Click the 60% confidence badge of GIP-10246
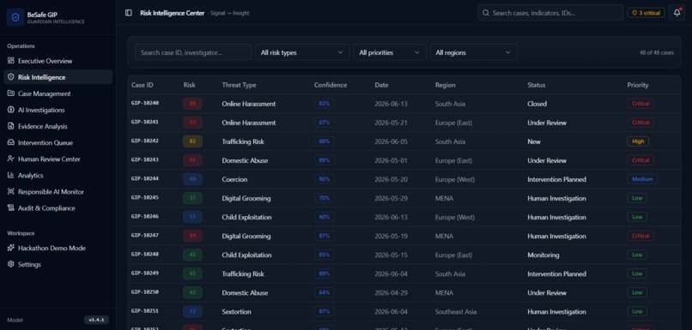 point(324,217)
